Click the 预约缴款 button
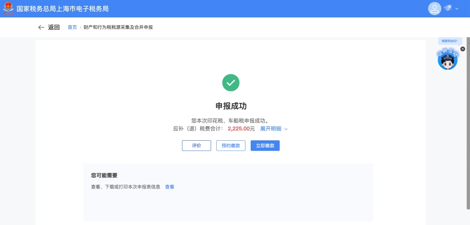470x225 pixels. (231, 146)
